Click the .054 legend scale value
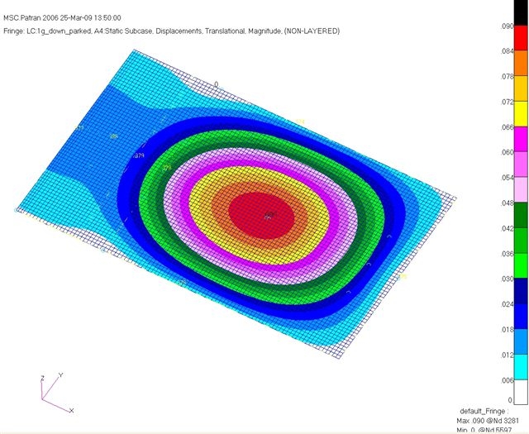529x434 pixels. click(x=507, y=178)
